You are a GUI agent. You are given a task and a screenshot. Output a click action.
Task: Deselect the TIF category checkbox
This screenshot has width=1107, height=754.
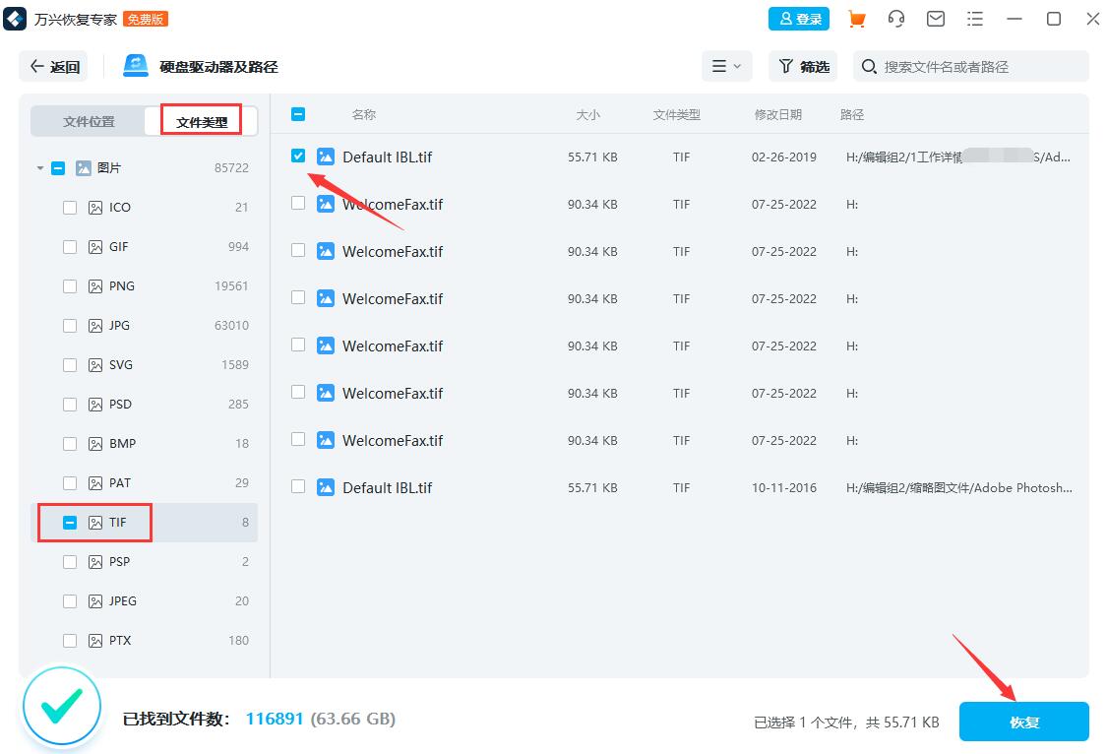coord(70,522)
